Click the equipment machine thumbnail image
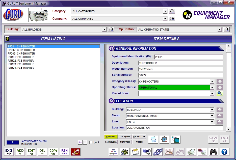 (39, 15)
